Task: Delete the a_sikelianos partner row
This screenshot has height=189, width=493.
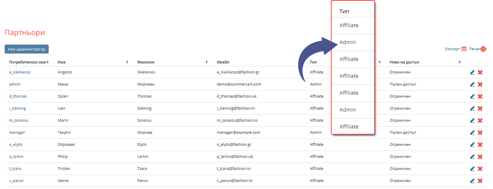Action: tap(480, 72)
